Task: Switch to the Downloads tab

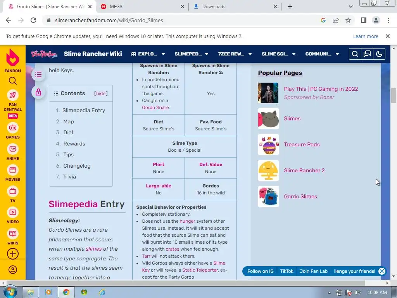Action: coord(235,7)
